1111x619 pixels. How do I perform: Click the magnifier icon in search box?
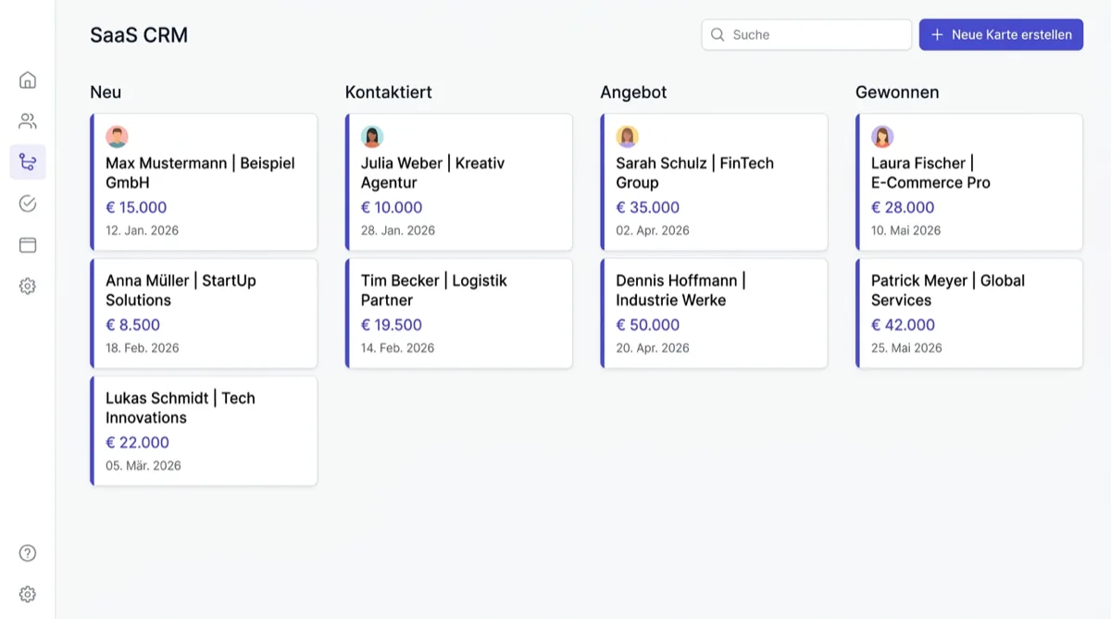pos(718,35)
